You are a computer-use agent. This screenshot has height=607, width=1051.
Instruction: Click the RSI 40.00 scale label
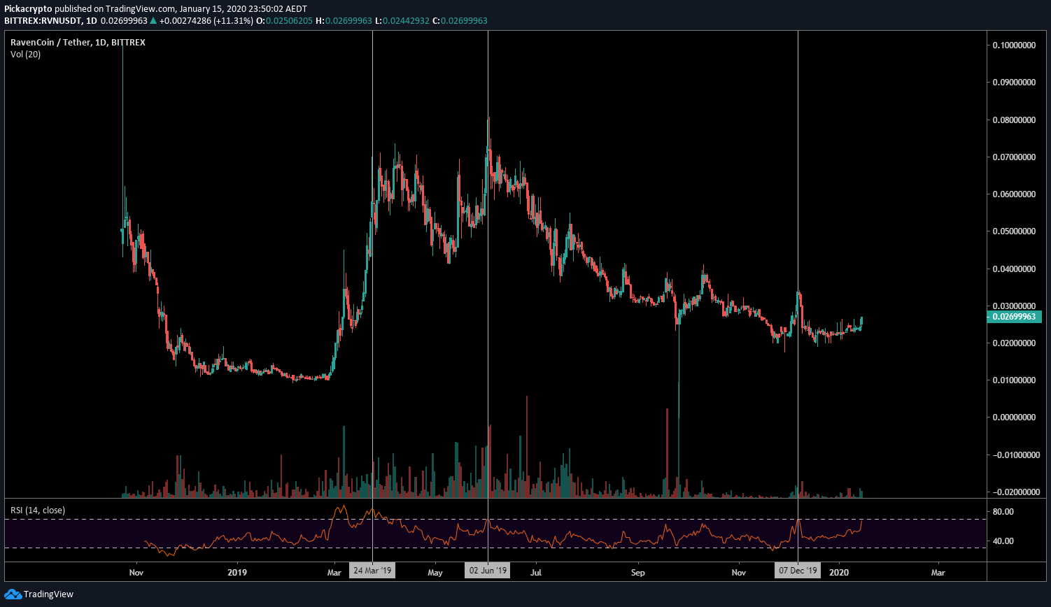click(x=1003, y=541)
